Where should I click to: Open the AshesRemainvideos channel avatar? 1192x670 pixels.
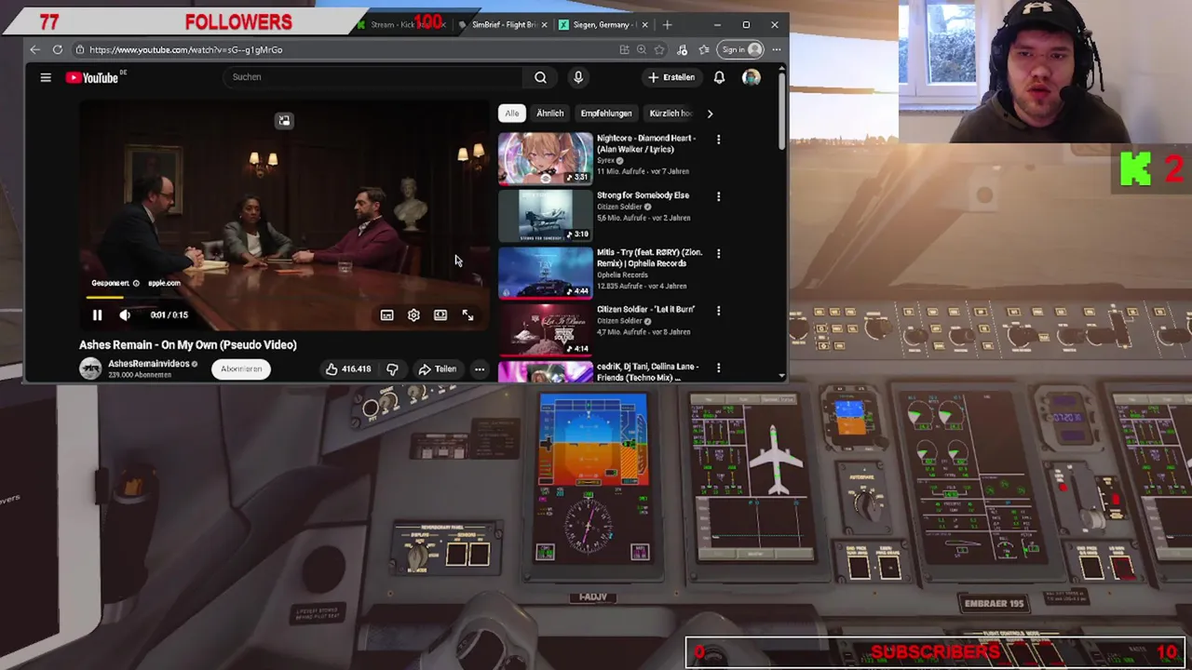90,368
